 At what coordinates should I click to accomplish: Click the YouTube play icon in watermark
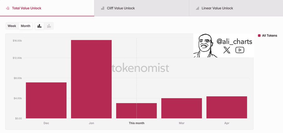[x=240, y=50]
